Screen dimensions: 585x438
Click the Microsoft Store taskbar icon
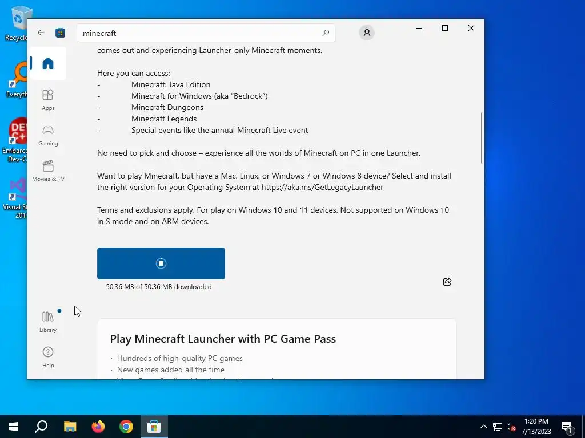coord(154,427)
